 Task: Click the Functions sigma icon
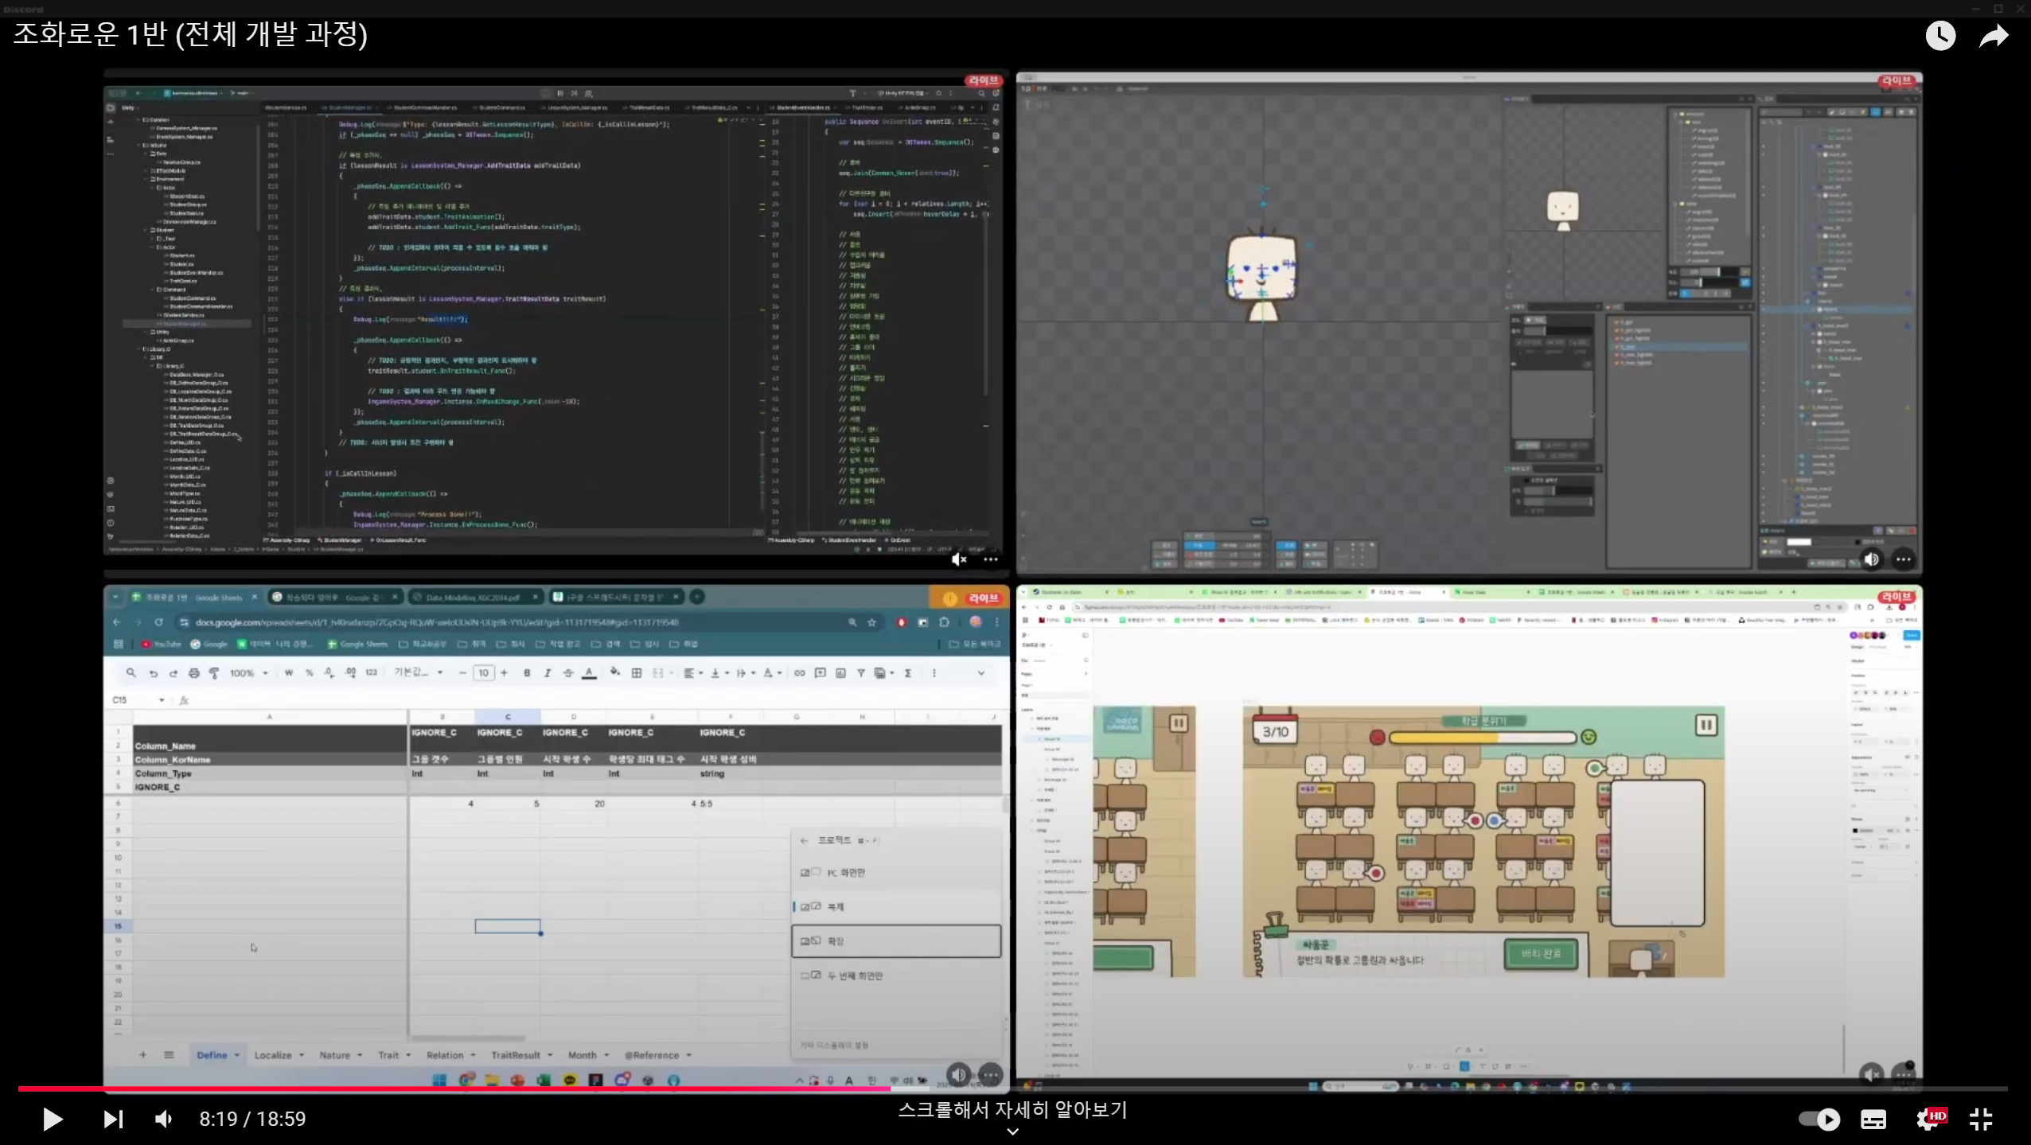[907, 673]
